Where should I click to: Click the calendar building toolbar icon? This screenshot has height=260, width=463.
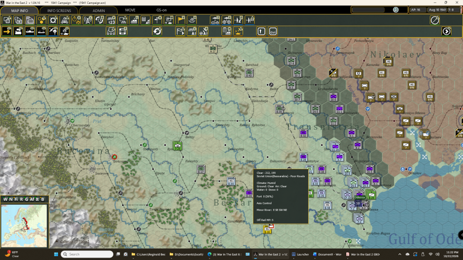coord(146,20)
